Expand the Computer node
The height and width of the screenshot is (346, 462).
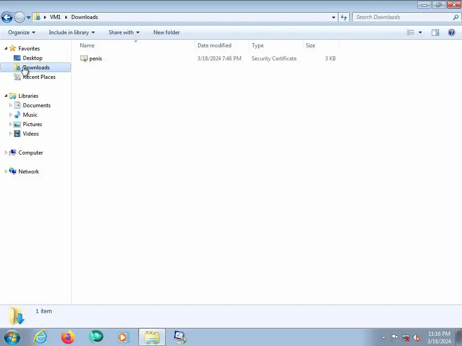pyautogui.click(x=6, y=152)
